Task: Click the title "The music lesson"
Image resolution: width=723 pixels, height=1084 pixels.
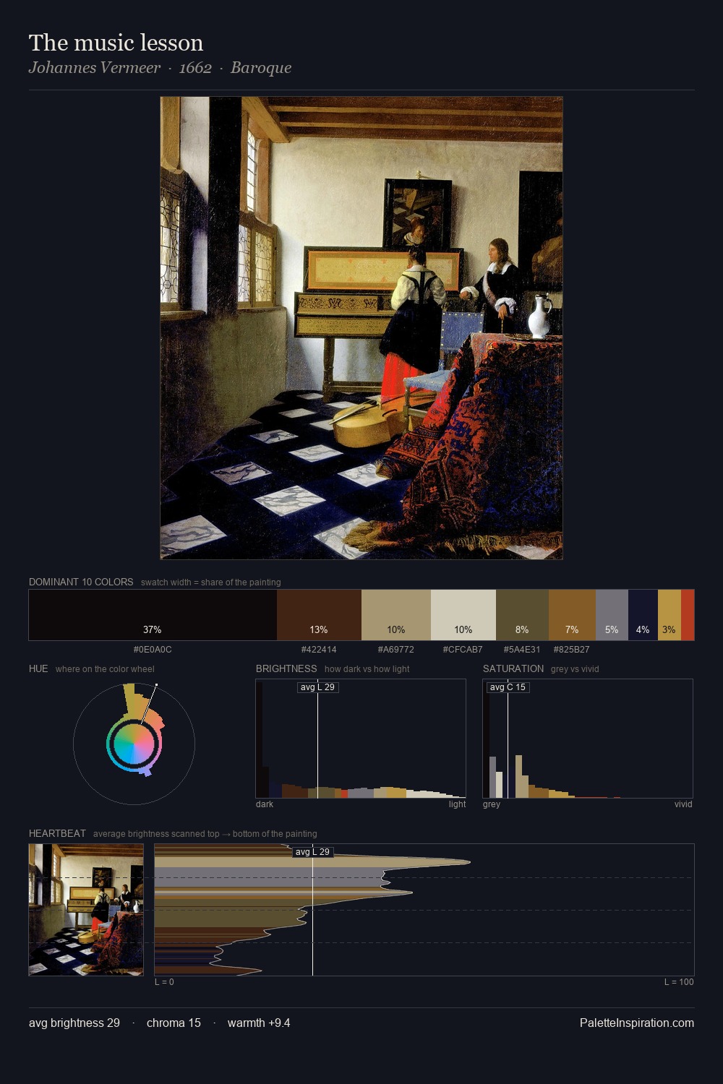Action: click(x=116, y=43)
